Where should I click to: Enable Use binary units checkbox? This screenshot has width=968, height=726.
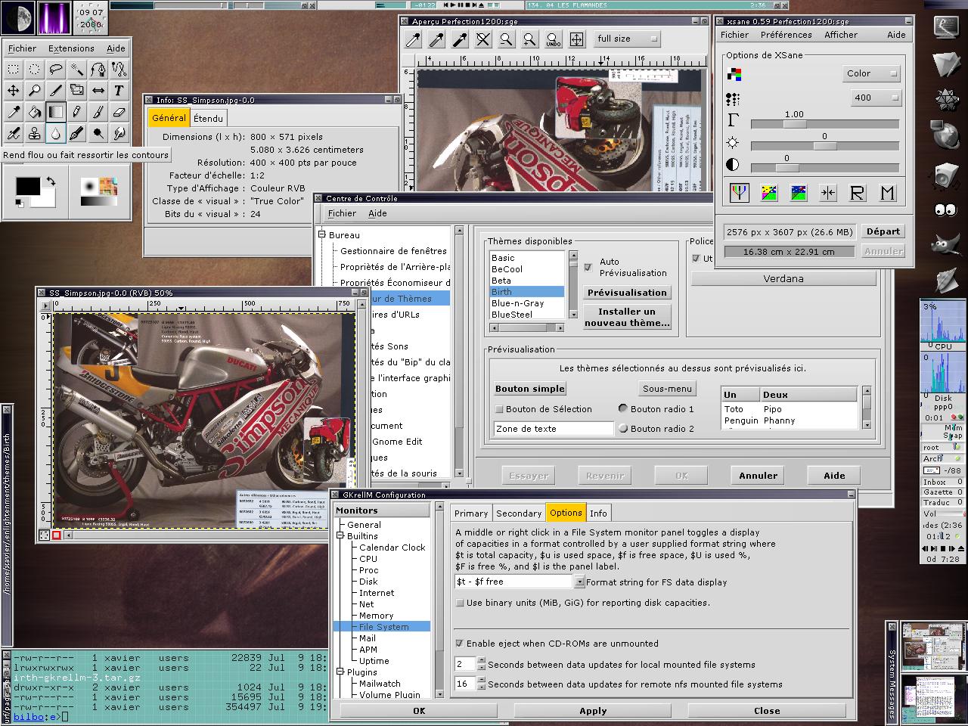(x=460, y=603)
